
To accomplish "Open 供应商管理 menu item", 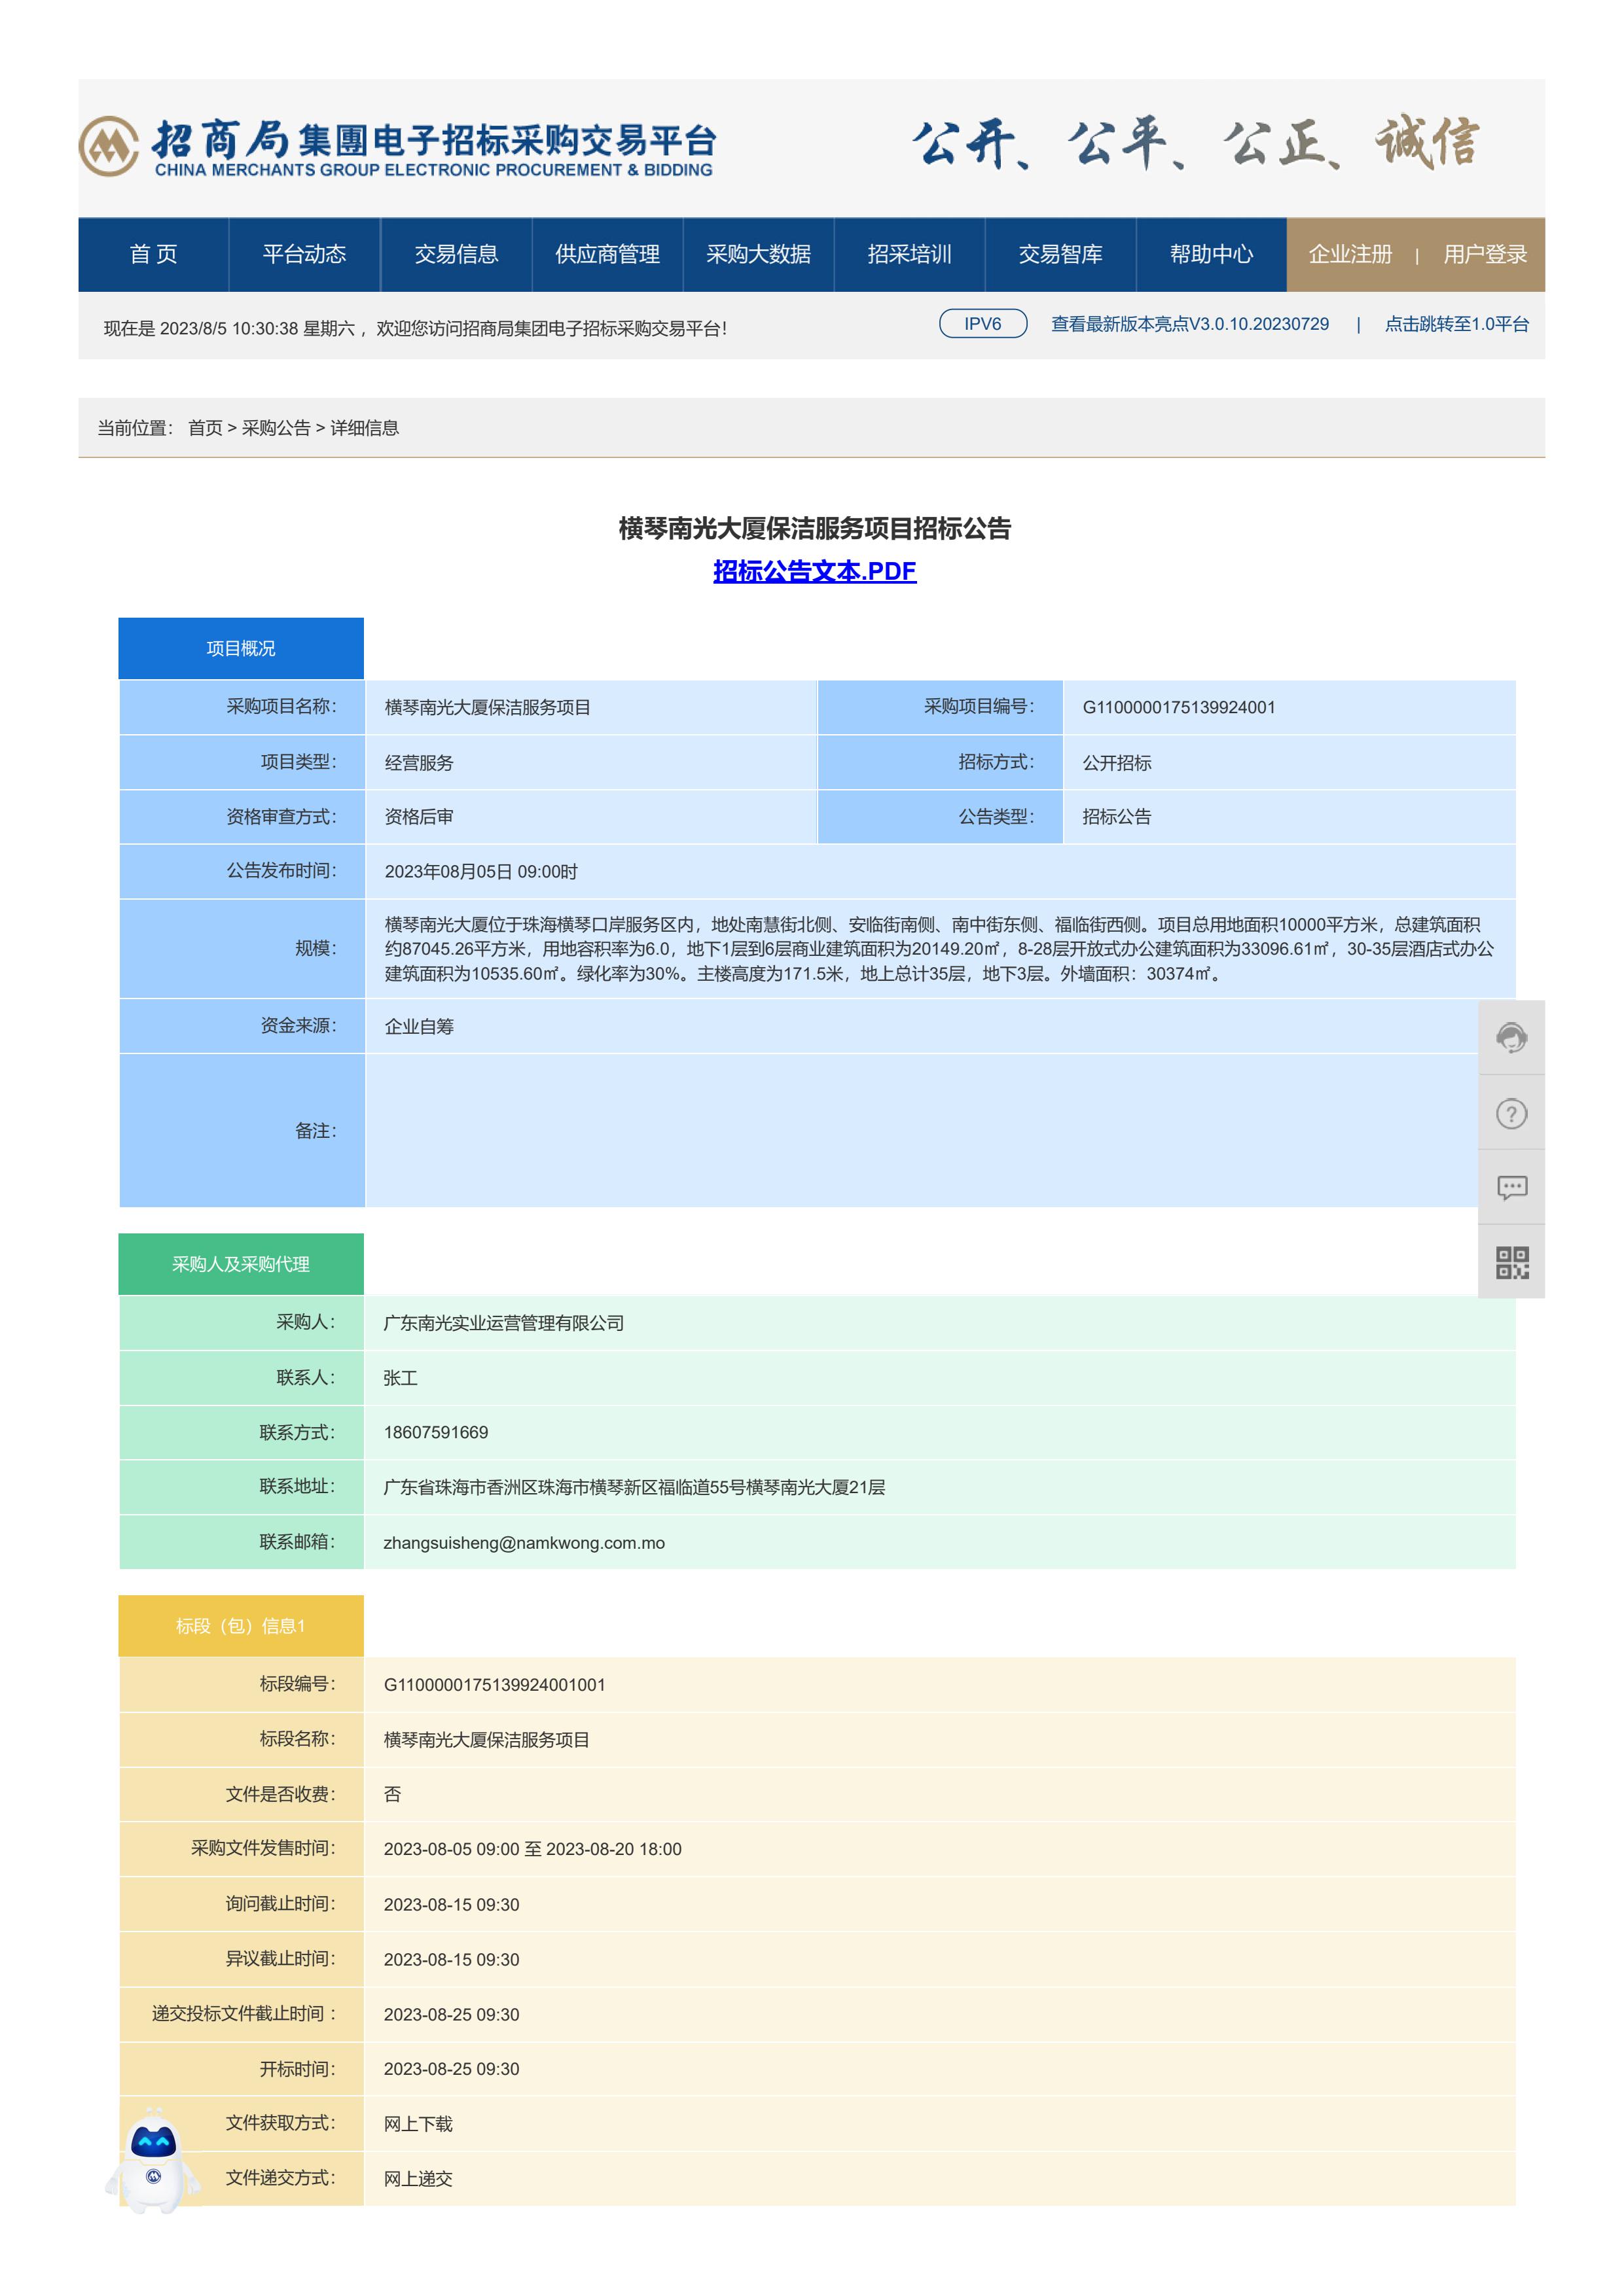I will [x=607, y=254].
